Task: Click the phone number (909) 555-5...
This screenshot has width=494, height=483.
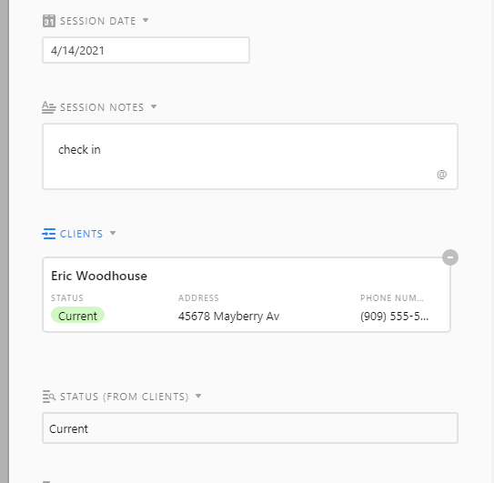Action: coord(394,316)
